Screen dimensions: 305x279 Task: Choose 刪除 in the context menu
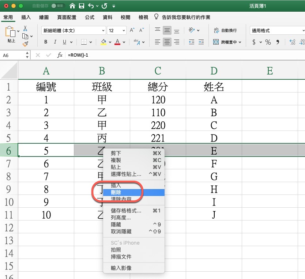[116, 192]
